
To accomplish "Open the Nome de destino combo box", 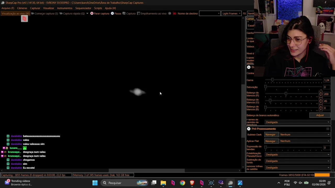I will [210, 13].
